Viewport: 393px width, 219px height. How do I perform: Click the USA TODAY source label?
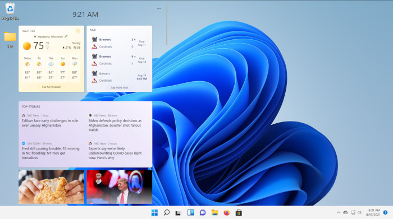(x=39, y=143)
